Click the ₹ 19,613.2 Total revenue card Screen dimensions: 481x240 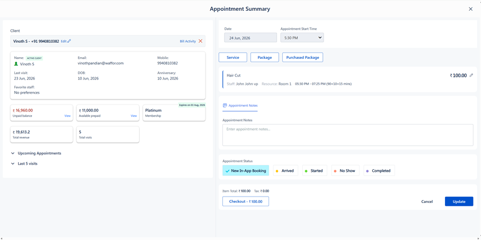click(42, 134)
